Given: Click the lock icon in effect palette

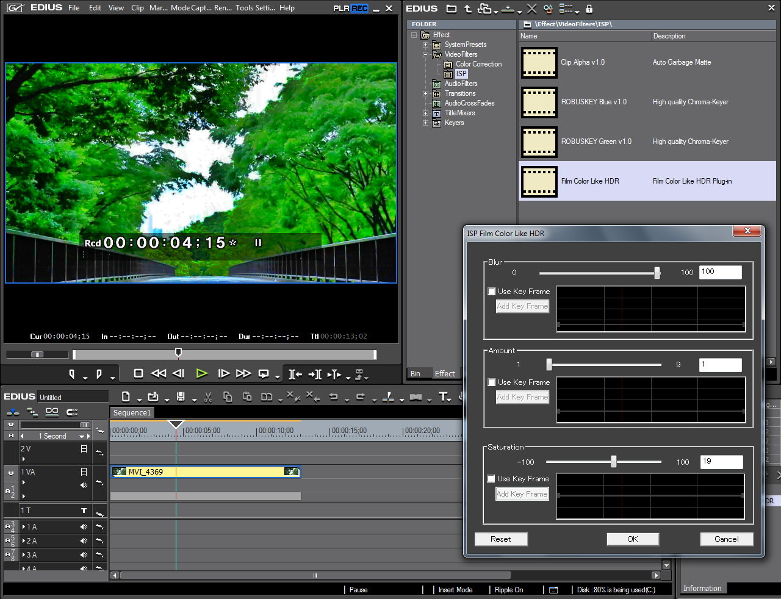Looking at the screenshot, I should [x=589, y=9].
